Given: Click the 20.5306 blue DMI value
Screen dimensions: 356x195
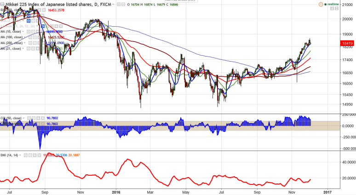Looking at the screenshot, I should 62,155.
